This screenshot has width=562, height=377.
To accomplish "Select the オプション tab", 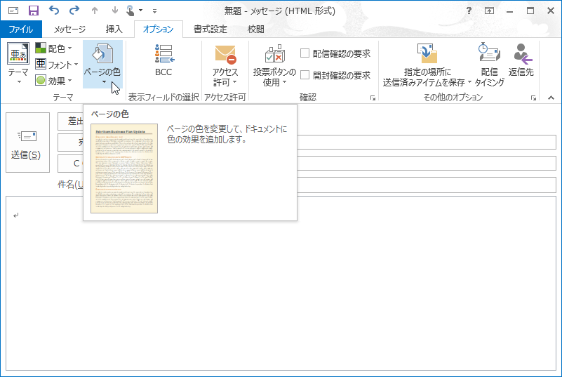I will [158, 29].
